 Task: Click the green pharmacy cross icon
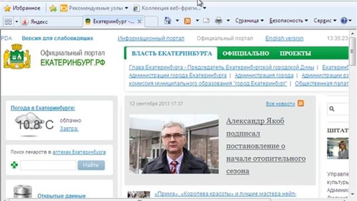15,165
